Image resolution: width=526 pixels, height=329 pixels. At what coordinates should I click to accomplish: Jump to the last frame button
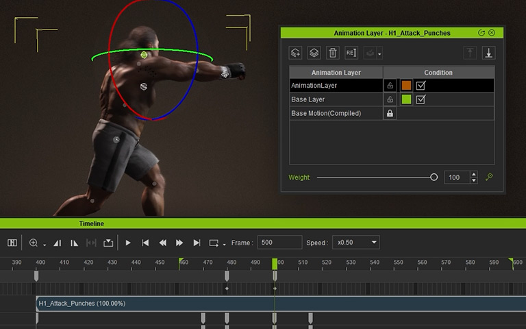[197, 243]
